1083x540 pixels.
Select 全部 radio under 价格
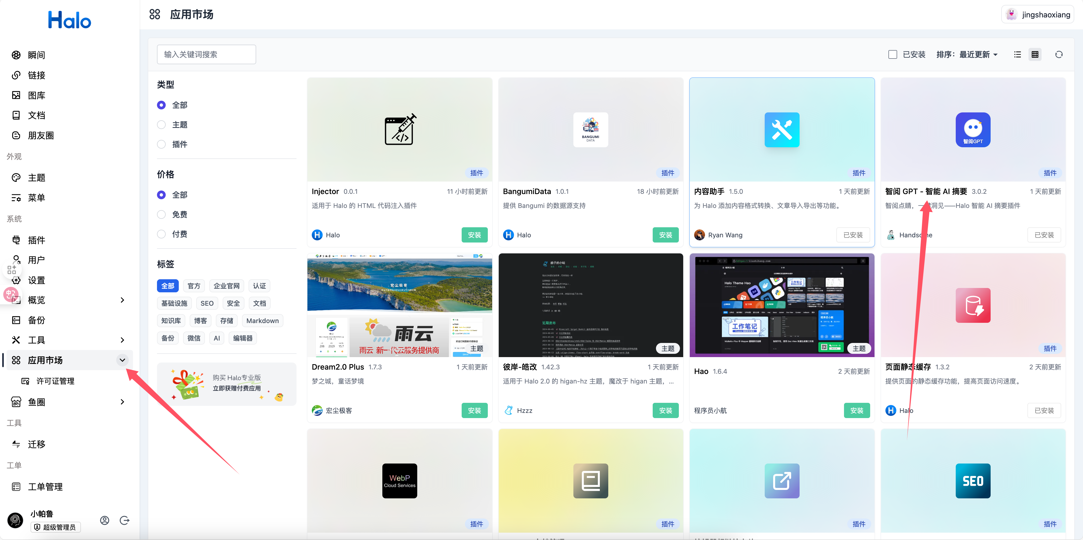pyautogui.click(x=161, y=195)
